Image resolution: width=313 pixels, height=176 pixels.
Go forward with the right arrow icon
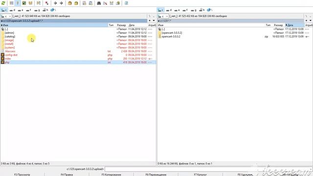(61, 3)
